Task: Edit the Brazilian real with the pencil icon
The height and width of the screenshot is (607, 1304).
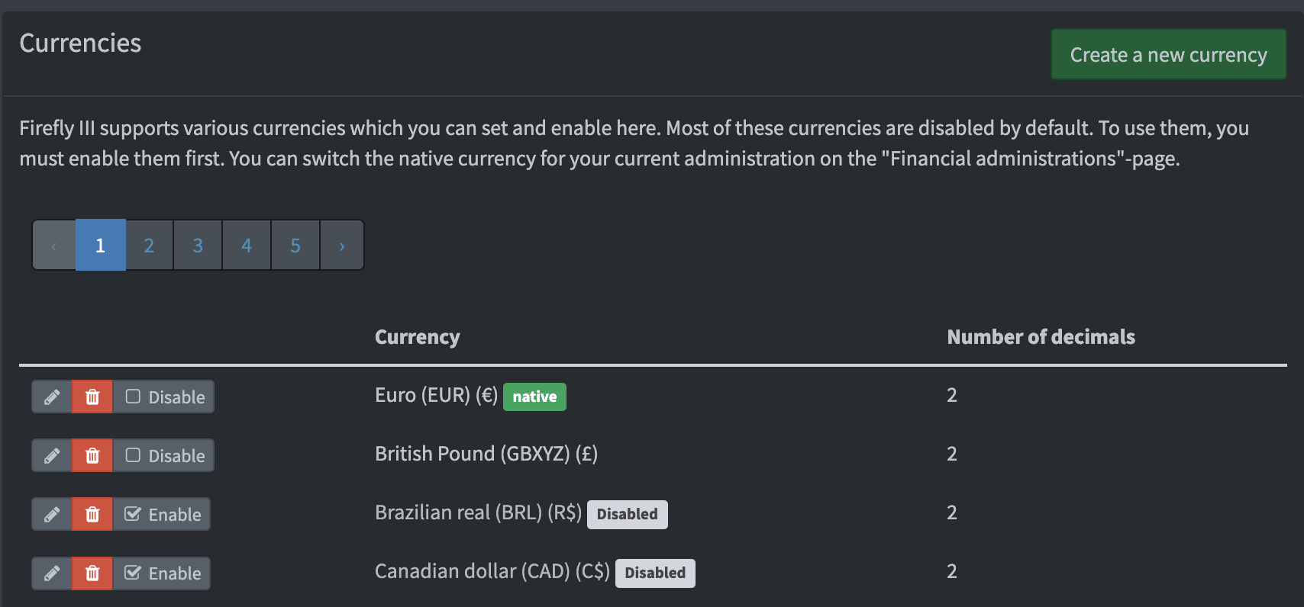Action: (52, 514)
